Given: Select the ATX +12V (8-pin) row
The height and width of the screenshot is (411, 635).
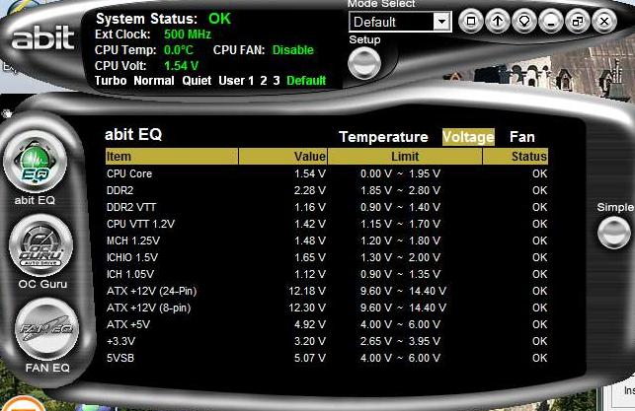Looking at the screenshot, I should pyautogui.click(x=327, y=308).
